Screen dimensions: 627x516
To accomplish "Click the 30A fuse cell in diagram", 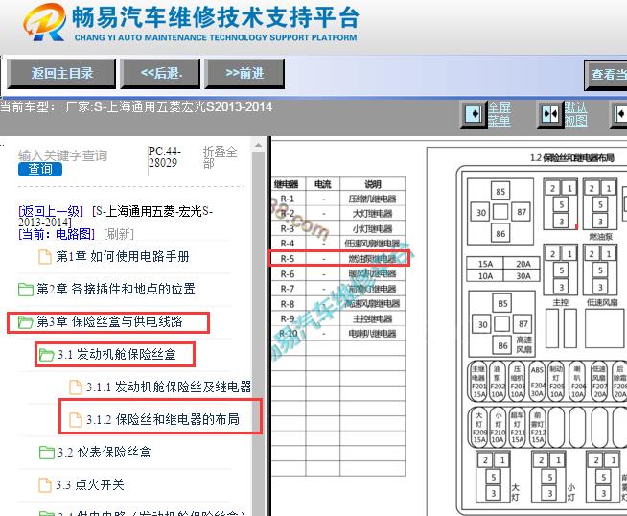I will [x=522, y=275].
